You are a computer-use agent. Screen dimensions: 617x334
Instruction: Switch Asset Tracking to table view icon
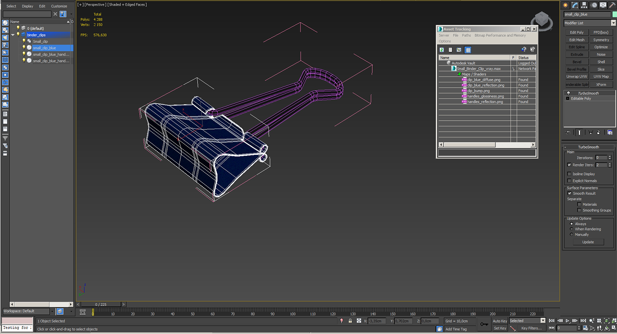tap(468, 50)
